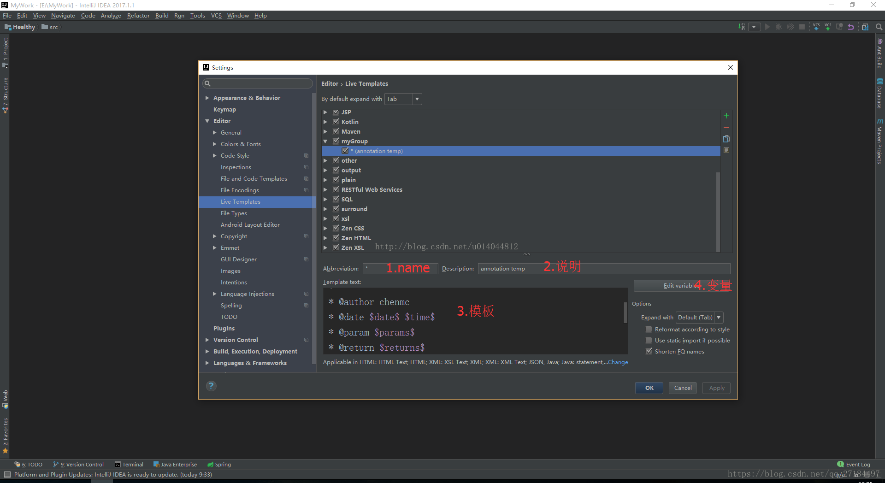Open the Favorites tool window tab
The height and width of the screenshot is (483, 885).
(6, 435)
